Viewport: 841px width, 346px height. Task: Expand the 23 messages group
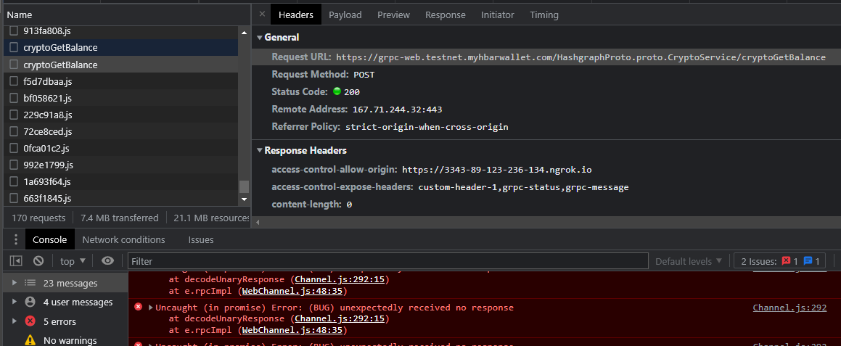pos(15,283)
